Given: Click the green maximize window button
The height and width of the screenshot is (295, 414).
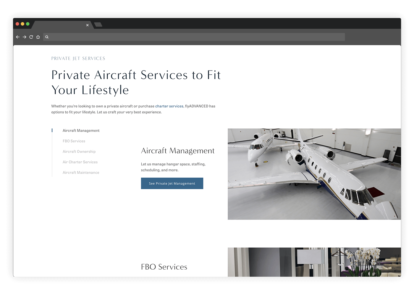Looking at the screenshot, I should point(28,24).
